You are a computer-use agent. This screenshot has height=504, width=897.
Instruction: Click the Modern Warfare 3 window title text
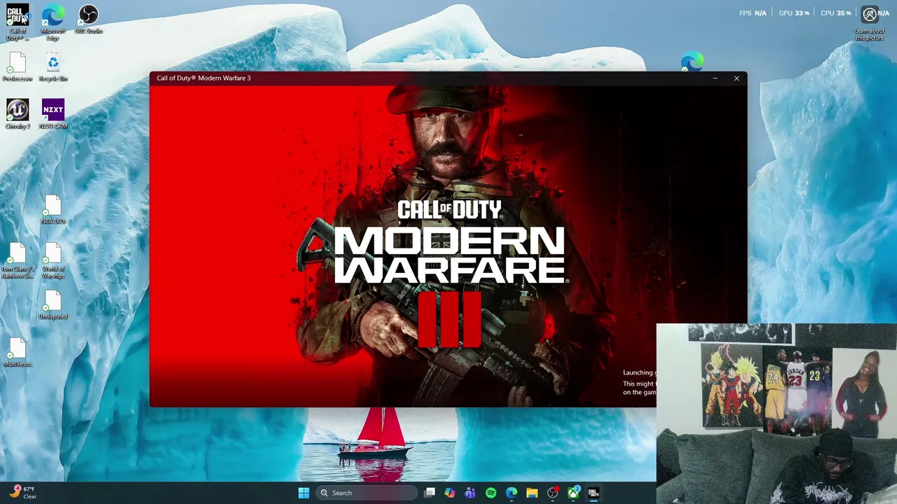pyautogui.click(x=203, y=78)
